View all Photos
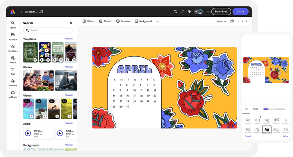293x157 pixels. click(69, 67)
